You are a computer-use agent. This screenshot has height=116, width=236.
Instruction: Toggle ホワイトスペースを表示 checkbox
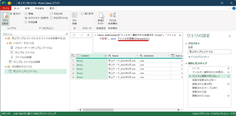(x=26, y=18)
